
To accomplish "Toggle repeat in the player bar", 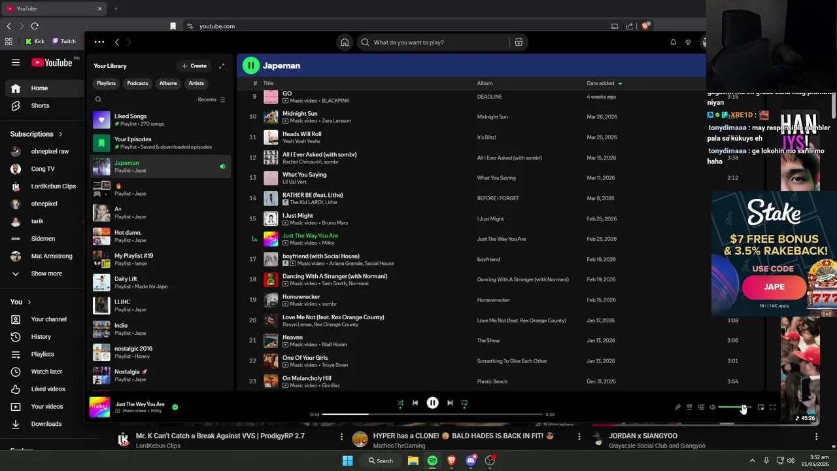I will pyautogui.click(x=464, y=403).
